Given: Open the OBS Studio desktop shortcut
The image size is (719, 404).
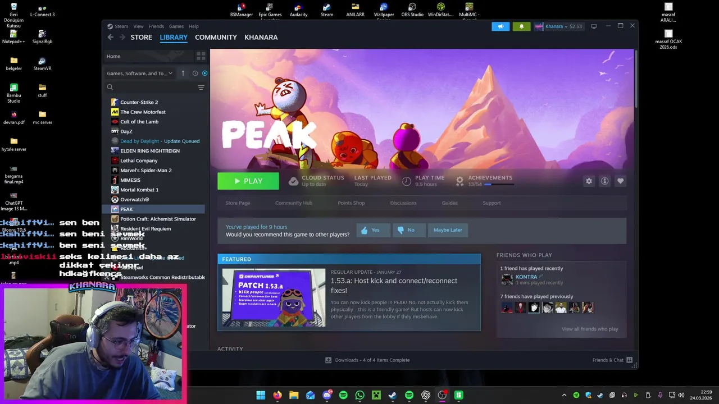Looking at the screenshot, I should pyautogui.click(x=412, y=10).
